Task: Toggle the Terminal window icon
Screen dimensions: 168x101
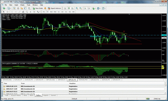Action: (x=25, y=8)
